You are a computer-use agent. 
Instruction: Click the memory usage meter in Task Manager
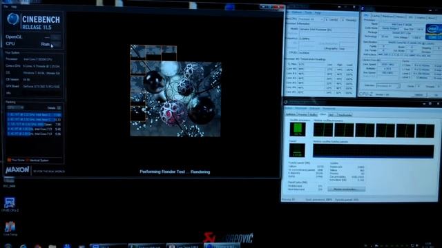[297, 150]
